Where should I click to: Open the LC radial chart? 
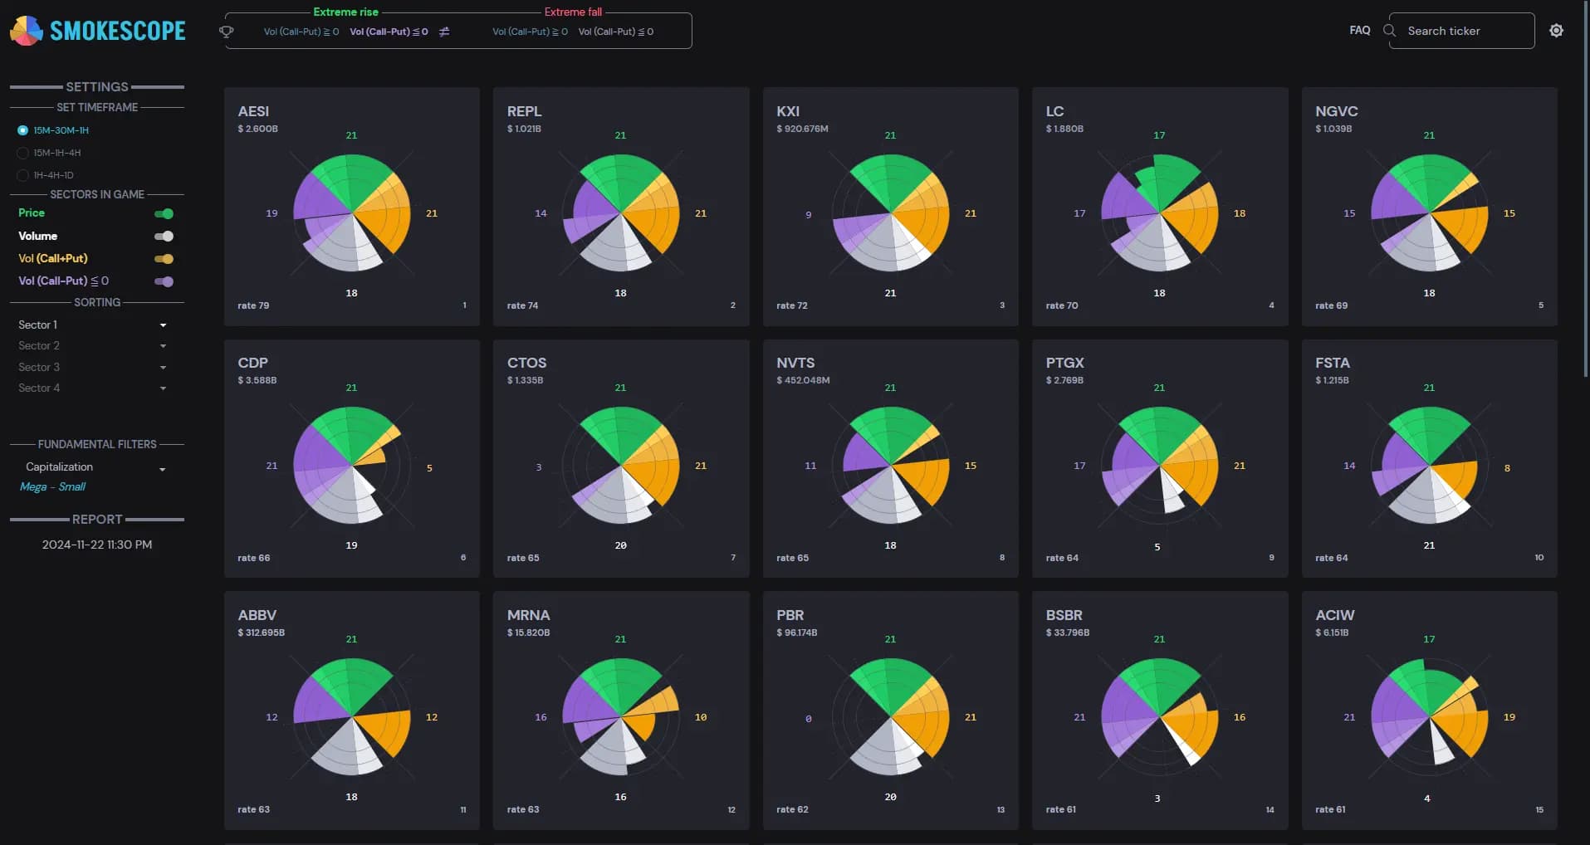click(x=1160, y=213)
